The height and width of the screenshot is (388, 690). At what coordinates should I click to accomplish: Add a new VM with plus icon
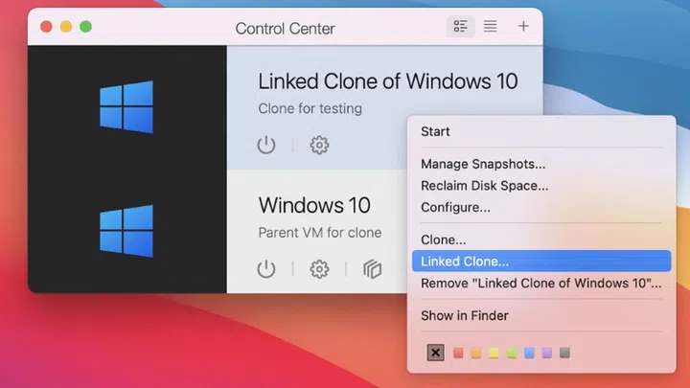523,27
